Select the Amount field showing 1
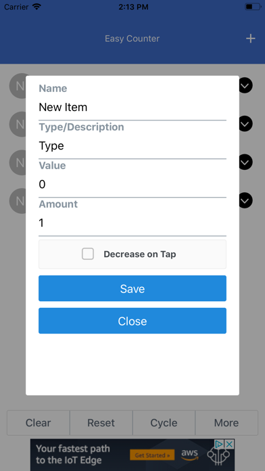 (x=132, y=223)
